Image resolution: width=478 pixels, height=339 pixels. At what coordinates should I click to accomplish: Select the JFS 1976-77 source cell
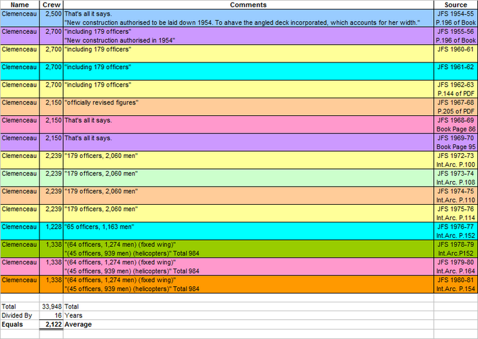tap(456, 231)
